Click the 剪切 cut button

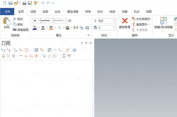click(x=18, y=19)
